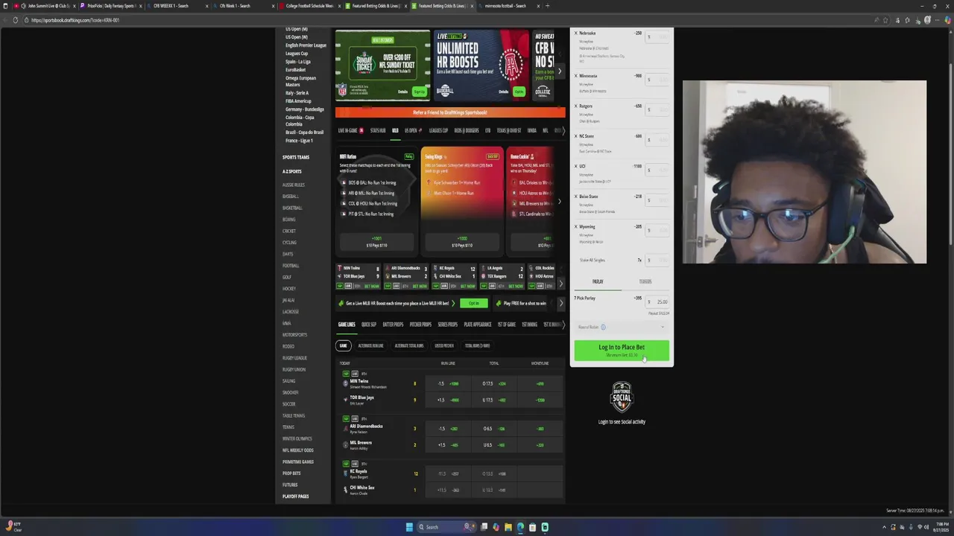Open Playoff Pages in sidebar
954x536 pixels.
point(295,497)
